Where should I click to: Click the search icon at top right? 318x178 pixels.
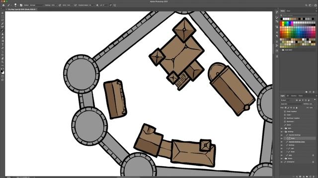point(306,5)
